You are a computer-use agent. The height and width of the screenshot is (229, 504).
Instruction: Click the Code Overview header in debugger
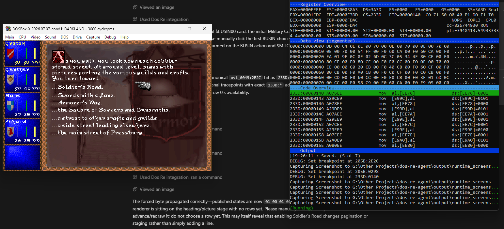coord(394,88)
